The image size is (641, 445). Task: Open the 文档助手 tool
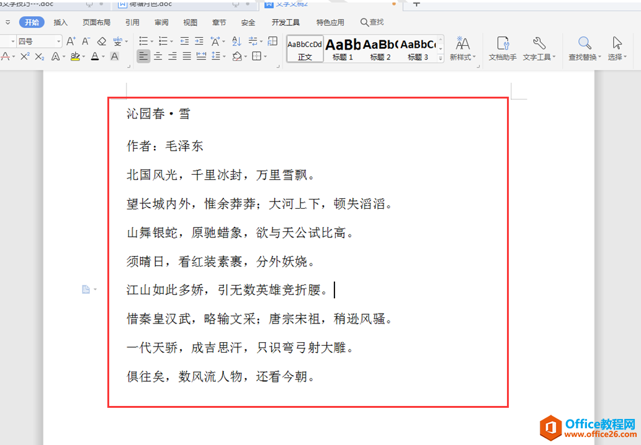(503, 48)
